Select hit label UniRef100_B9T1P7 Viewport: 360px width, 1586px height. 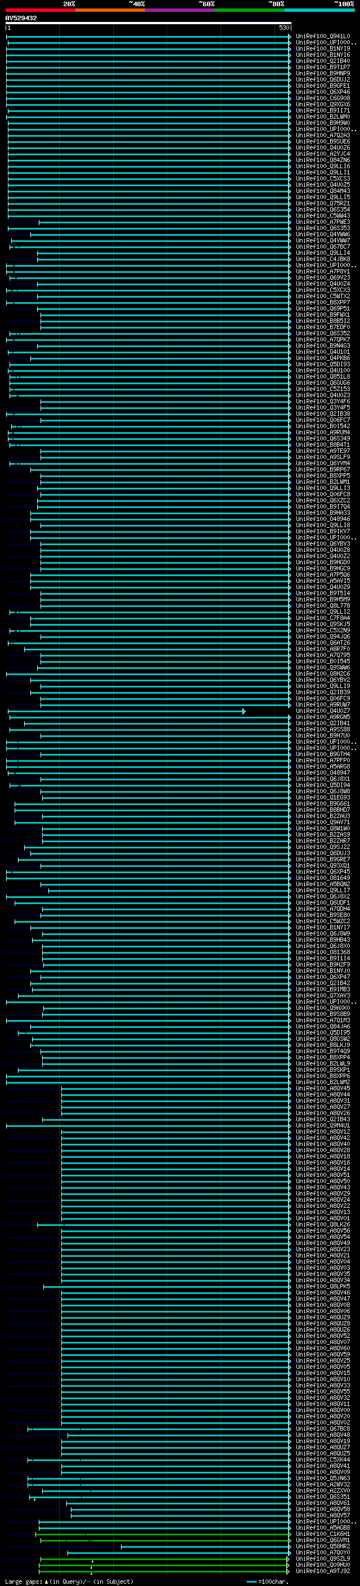pos(323,67)
